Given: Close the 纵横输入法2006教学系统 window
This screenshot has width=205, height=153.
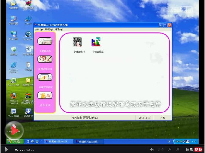Looking at the screenshot, I should 170,25.
